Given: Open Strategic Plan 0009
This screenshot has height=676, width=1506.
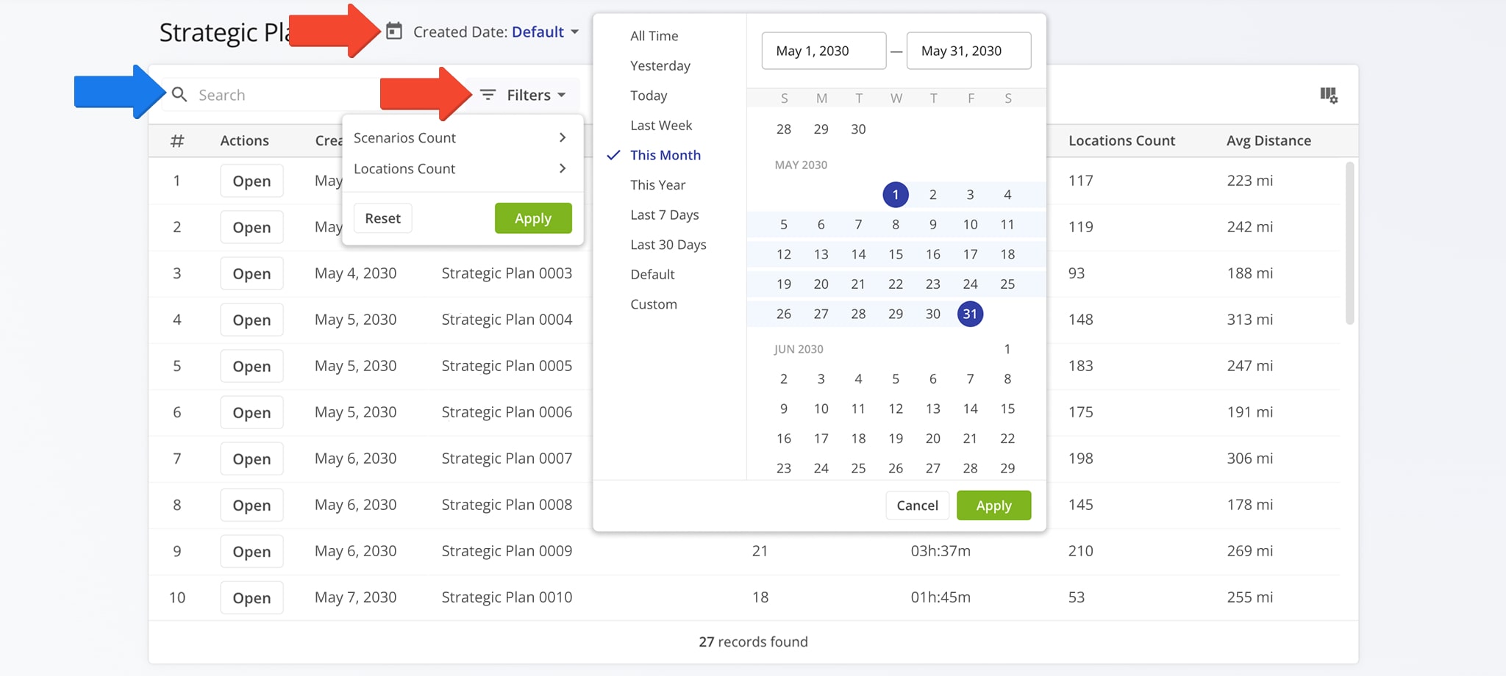Looking at the screenshot, I should 251,551.
